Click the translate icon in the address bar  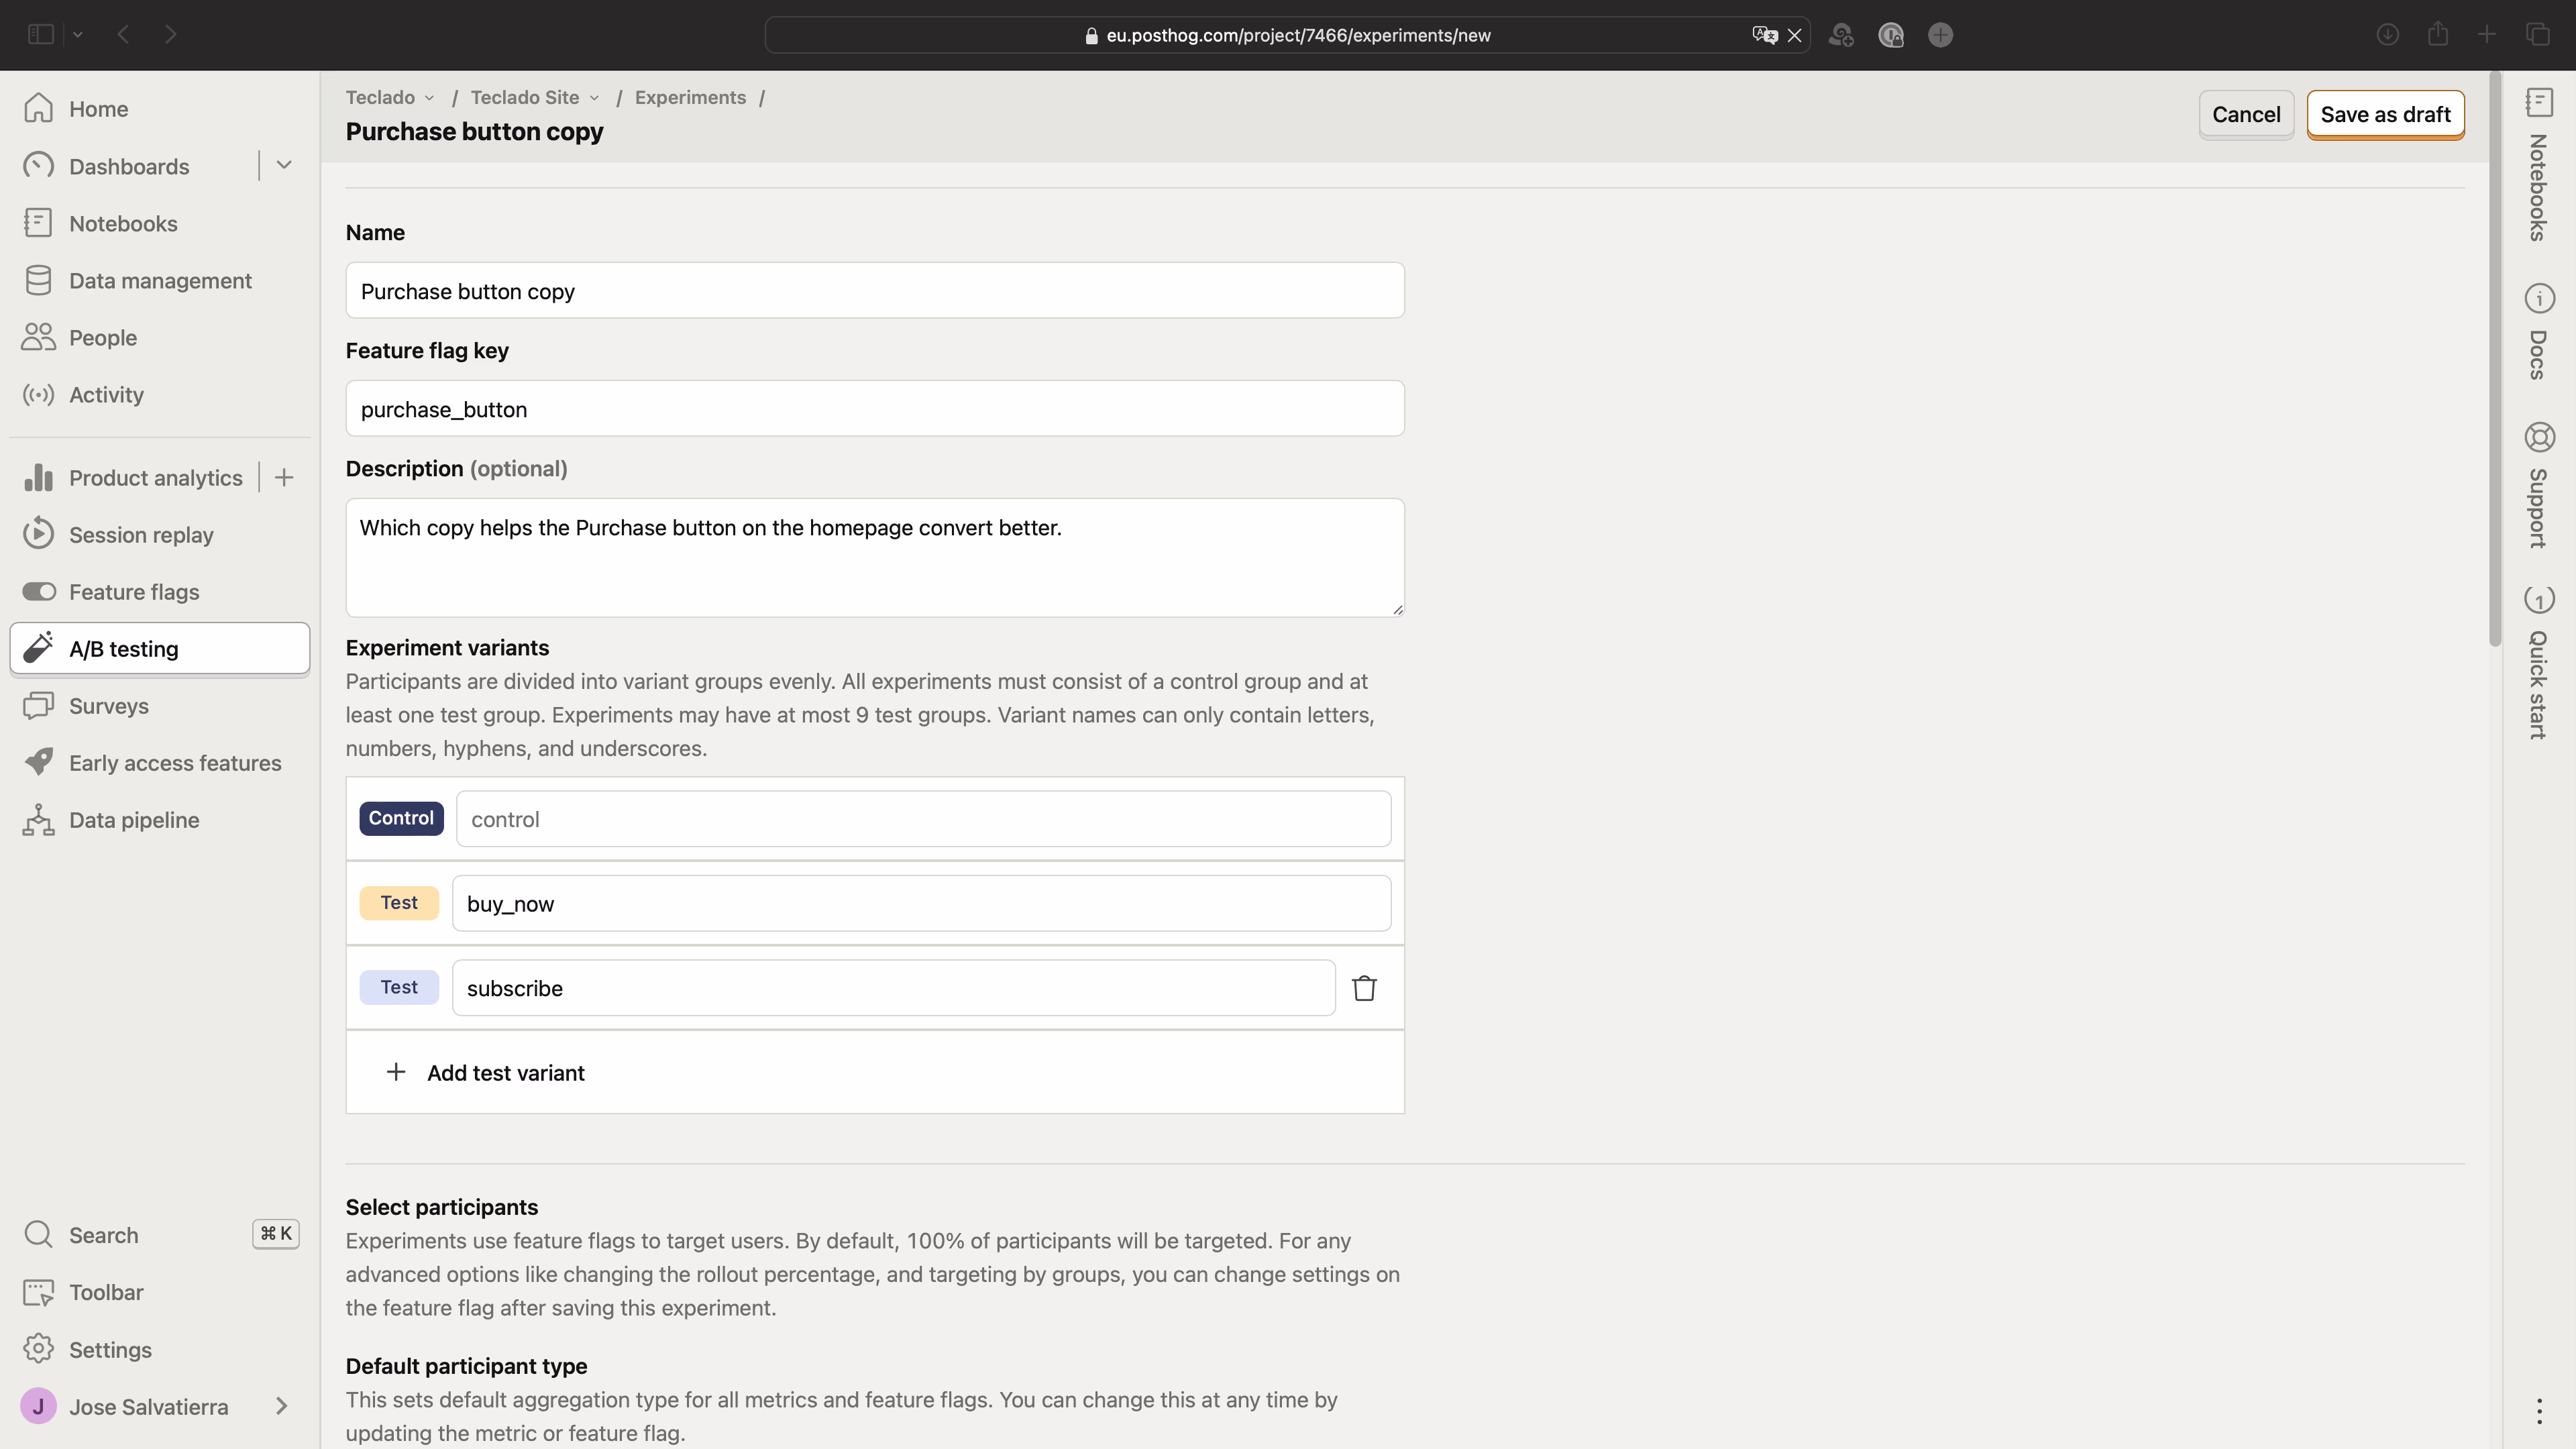pos(1764,35)
